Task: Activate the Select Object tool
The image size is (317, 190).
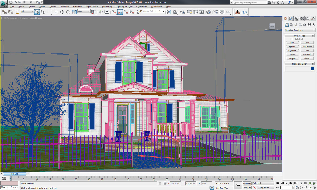Action: click(37, 12)
